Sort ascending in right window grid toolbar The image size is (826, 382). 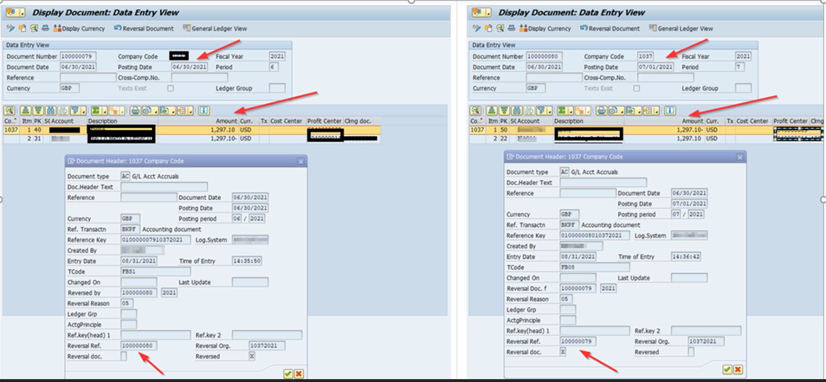491,111
